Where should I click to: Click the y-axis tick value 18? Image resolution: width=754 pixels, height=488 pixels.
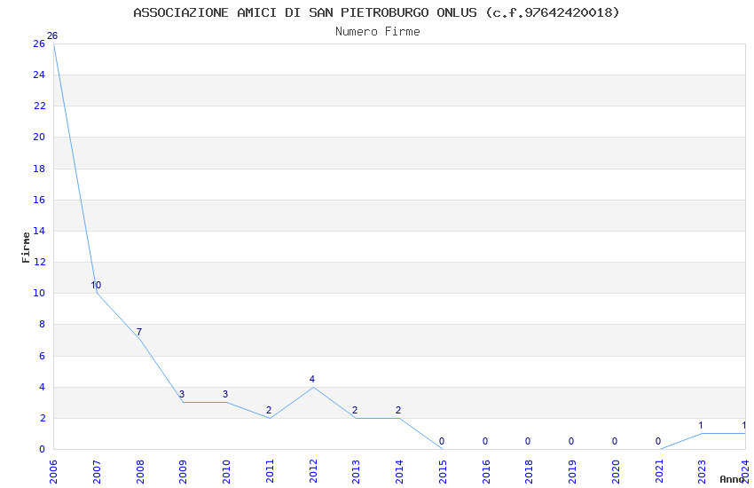(39, 169)
